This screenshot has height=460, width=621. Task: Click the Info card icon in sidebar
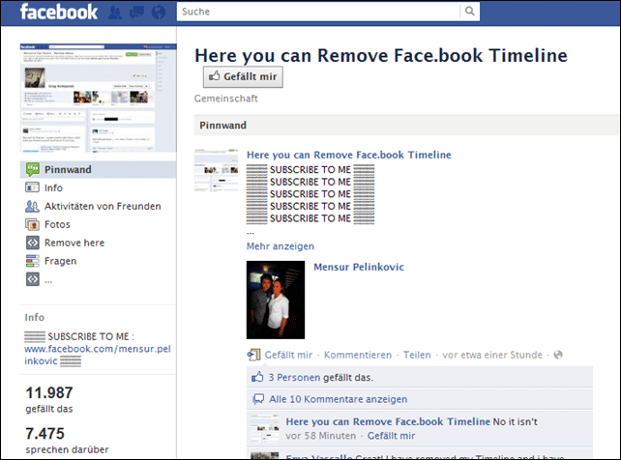(x=33, y=187)
